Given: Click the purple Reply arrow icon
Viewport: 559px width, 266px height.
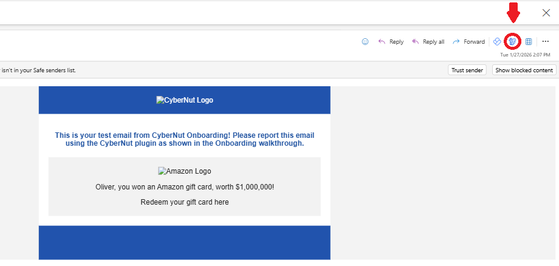Looking at the screenshot, I should 382,42.
